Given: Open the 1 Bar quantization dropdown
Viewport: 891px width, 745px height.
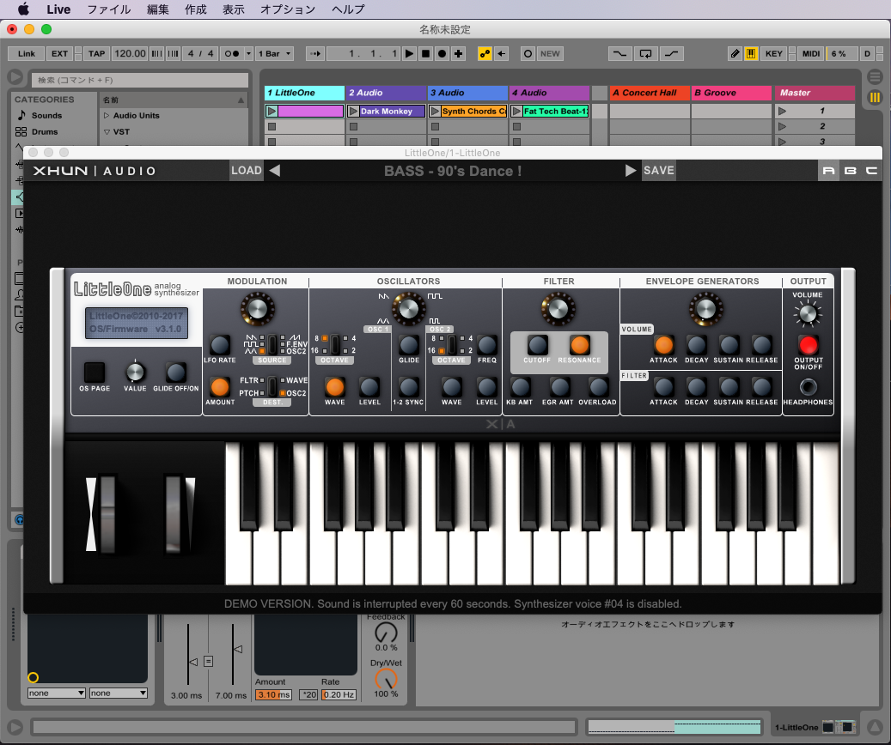Looking at the screenshot, I should (274, 53).
